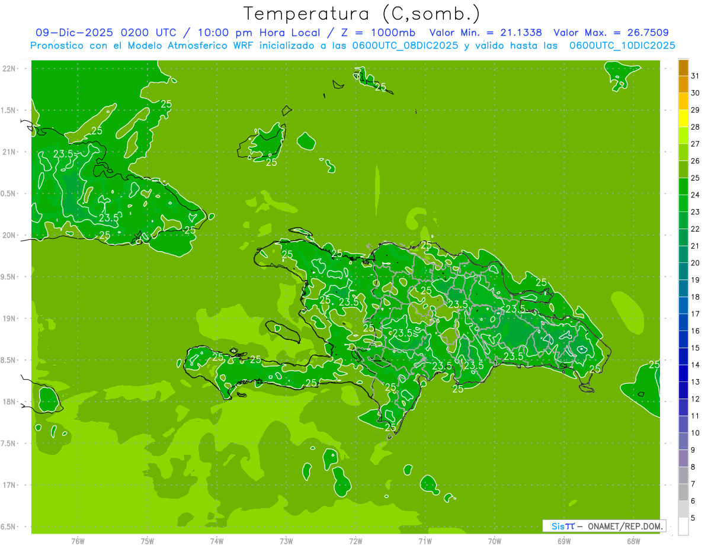Image resolution: width=711 pixels, height=549 pixels.
Task: Click the pressure level "Z = 1000mb"
Action: [377, 33]
